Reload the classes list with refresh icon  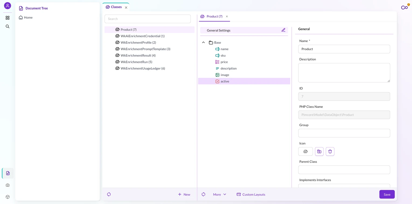pyautogui.click(x=109, y=194)
